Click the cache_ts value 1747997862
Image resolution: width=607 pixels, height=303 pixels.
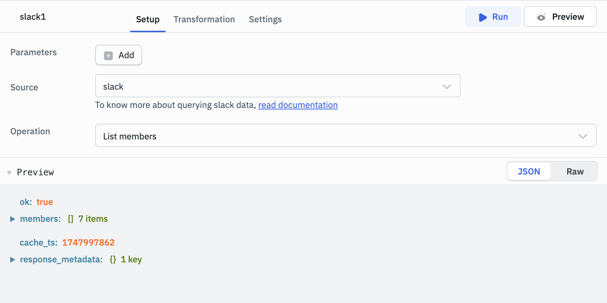pos(88,243)
